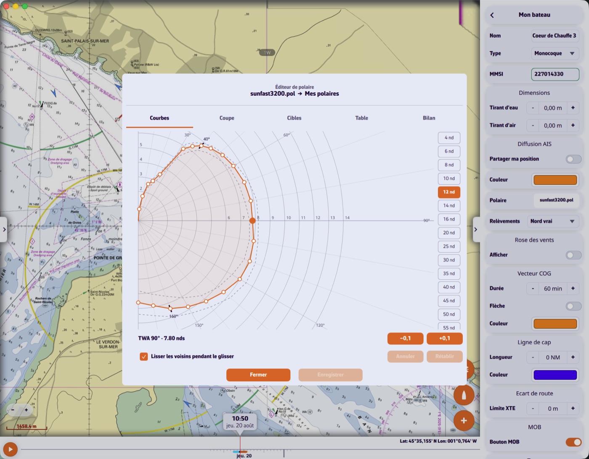Increase Tirant d'air with plus
The height and width of the screenshot is (459, 589).
(x=573, y=126)
